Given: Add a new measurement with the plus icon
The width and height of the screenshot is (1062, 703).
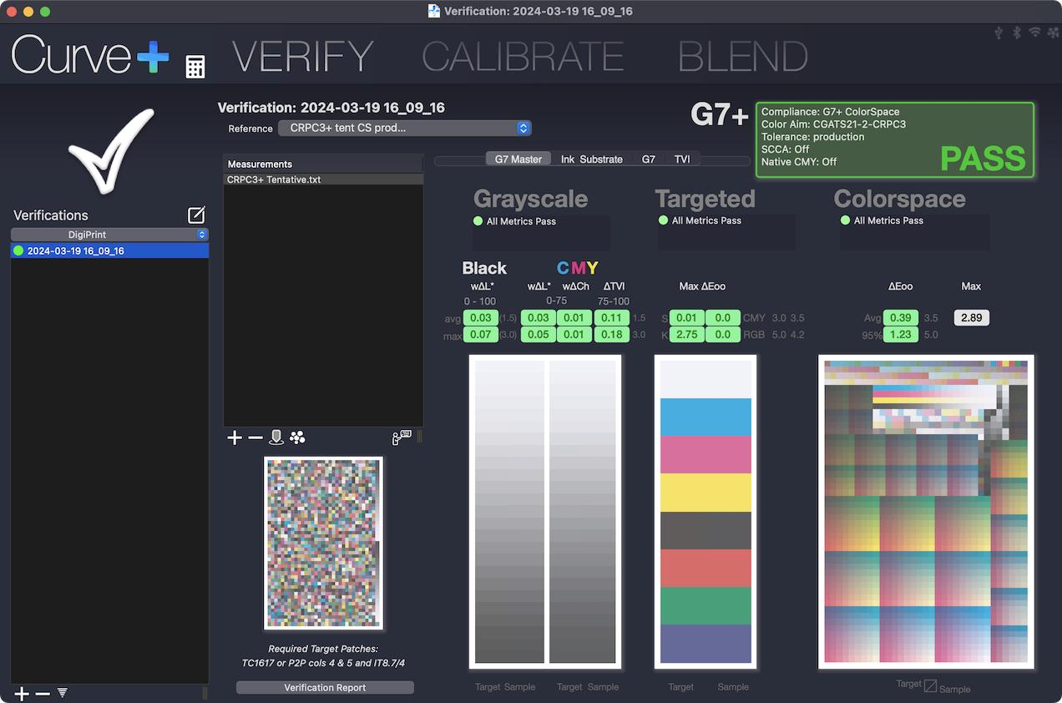Looking at the screenshot, I should [x=235, y=438].
